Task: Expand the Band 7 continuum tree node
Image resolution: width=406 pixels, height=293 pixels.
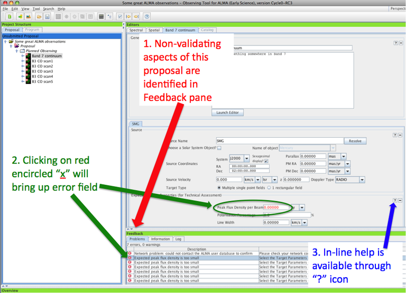Action: pos(23,56)
